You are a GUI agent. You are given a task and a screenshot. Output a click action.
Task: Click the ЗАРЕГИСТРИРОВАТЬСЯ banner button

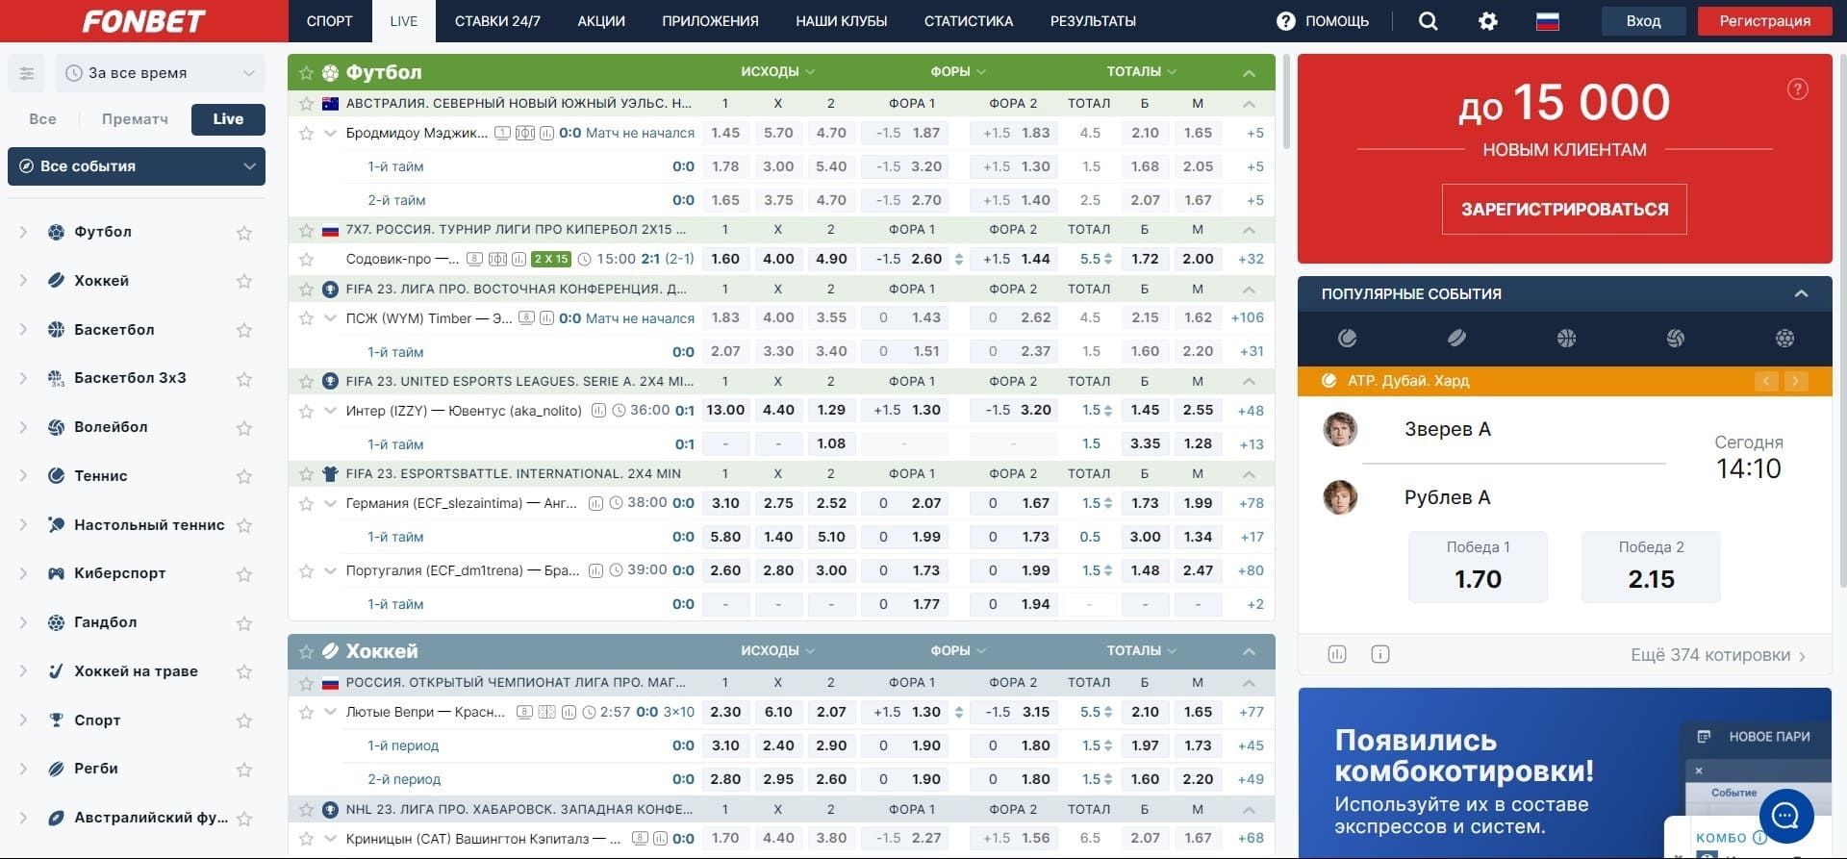click(x=1564, y=210)
